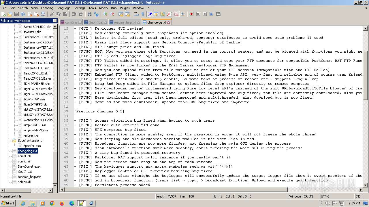The image size is (369, 207).
Task: Switch to the config.ini tab
Action: point(71,22)
